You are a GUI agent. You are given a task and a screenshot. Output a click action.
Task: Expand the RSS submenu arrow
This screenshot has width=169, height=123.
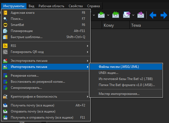click(x=88, y=46)
